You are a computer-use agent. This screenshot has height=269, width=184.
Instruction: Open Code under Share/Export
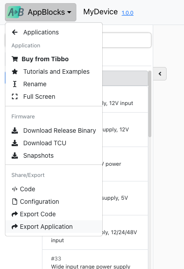click(x=54, y=189)
